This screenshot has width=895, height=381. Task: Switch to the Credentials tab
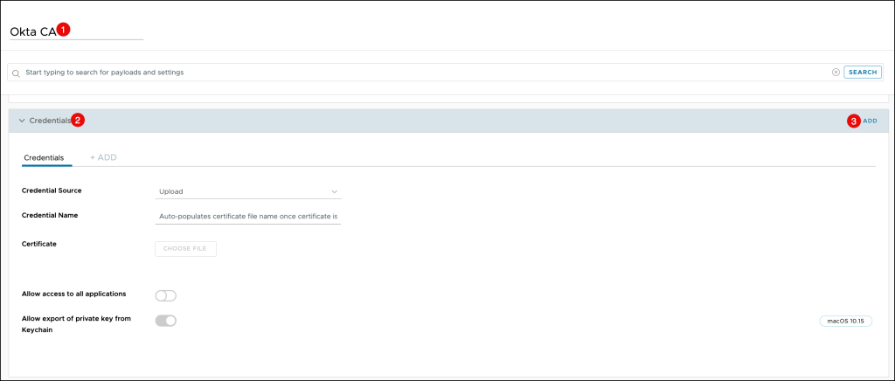(43, 157)
